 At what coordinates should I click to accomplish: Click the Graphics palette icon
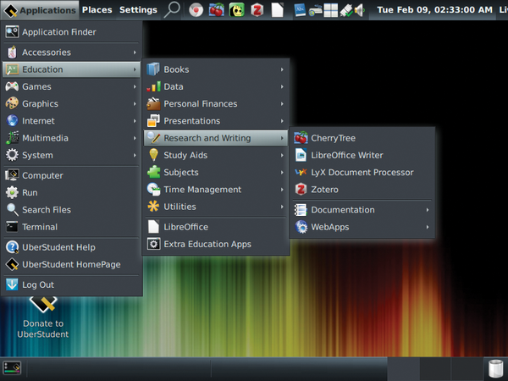pos(12,103)
